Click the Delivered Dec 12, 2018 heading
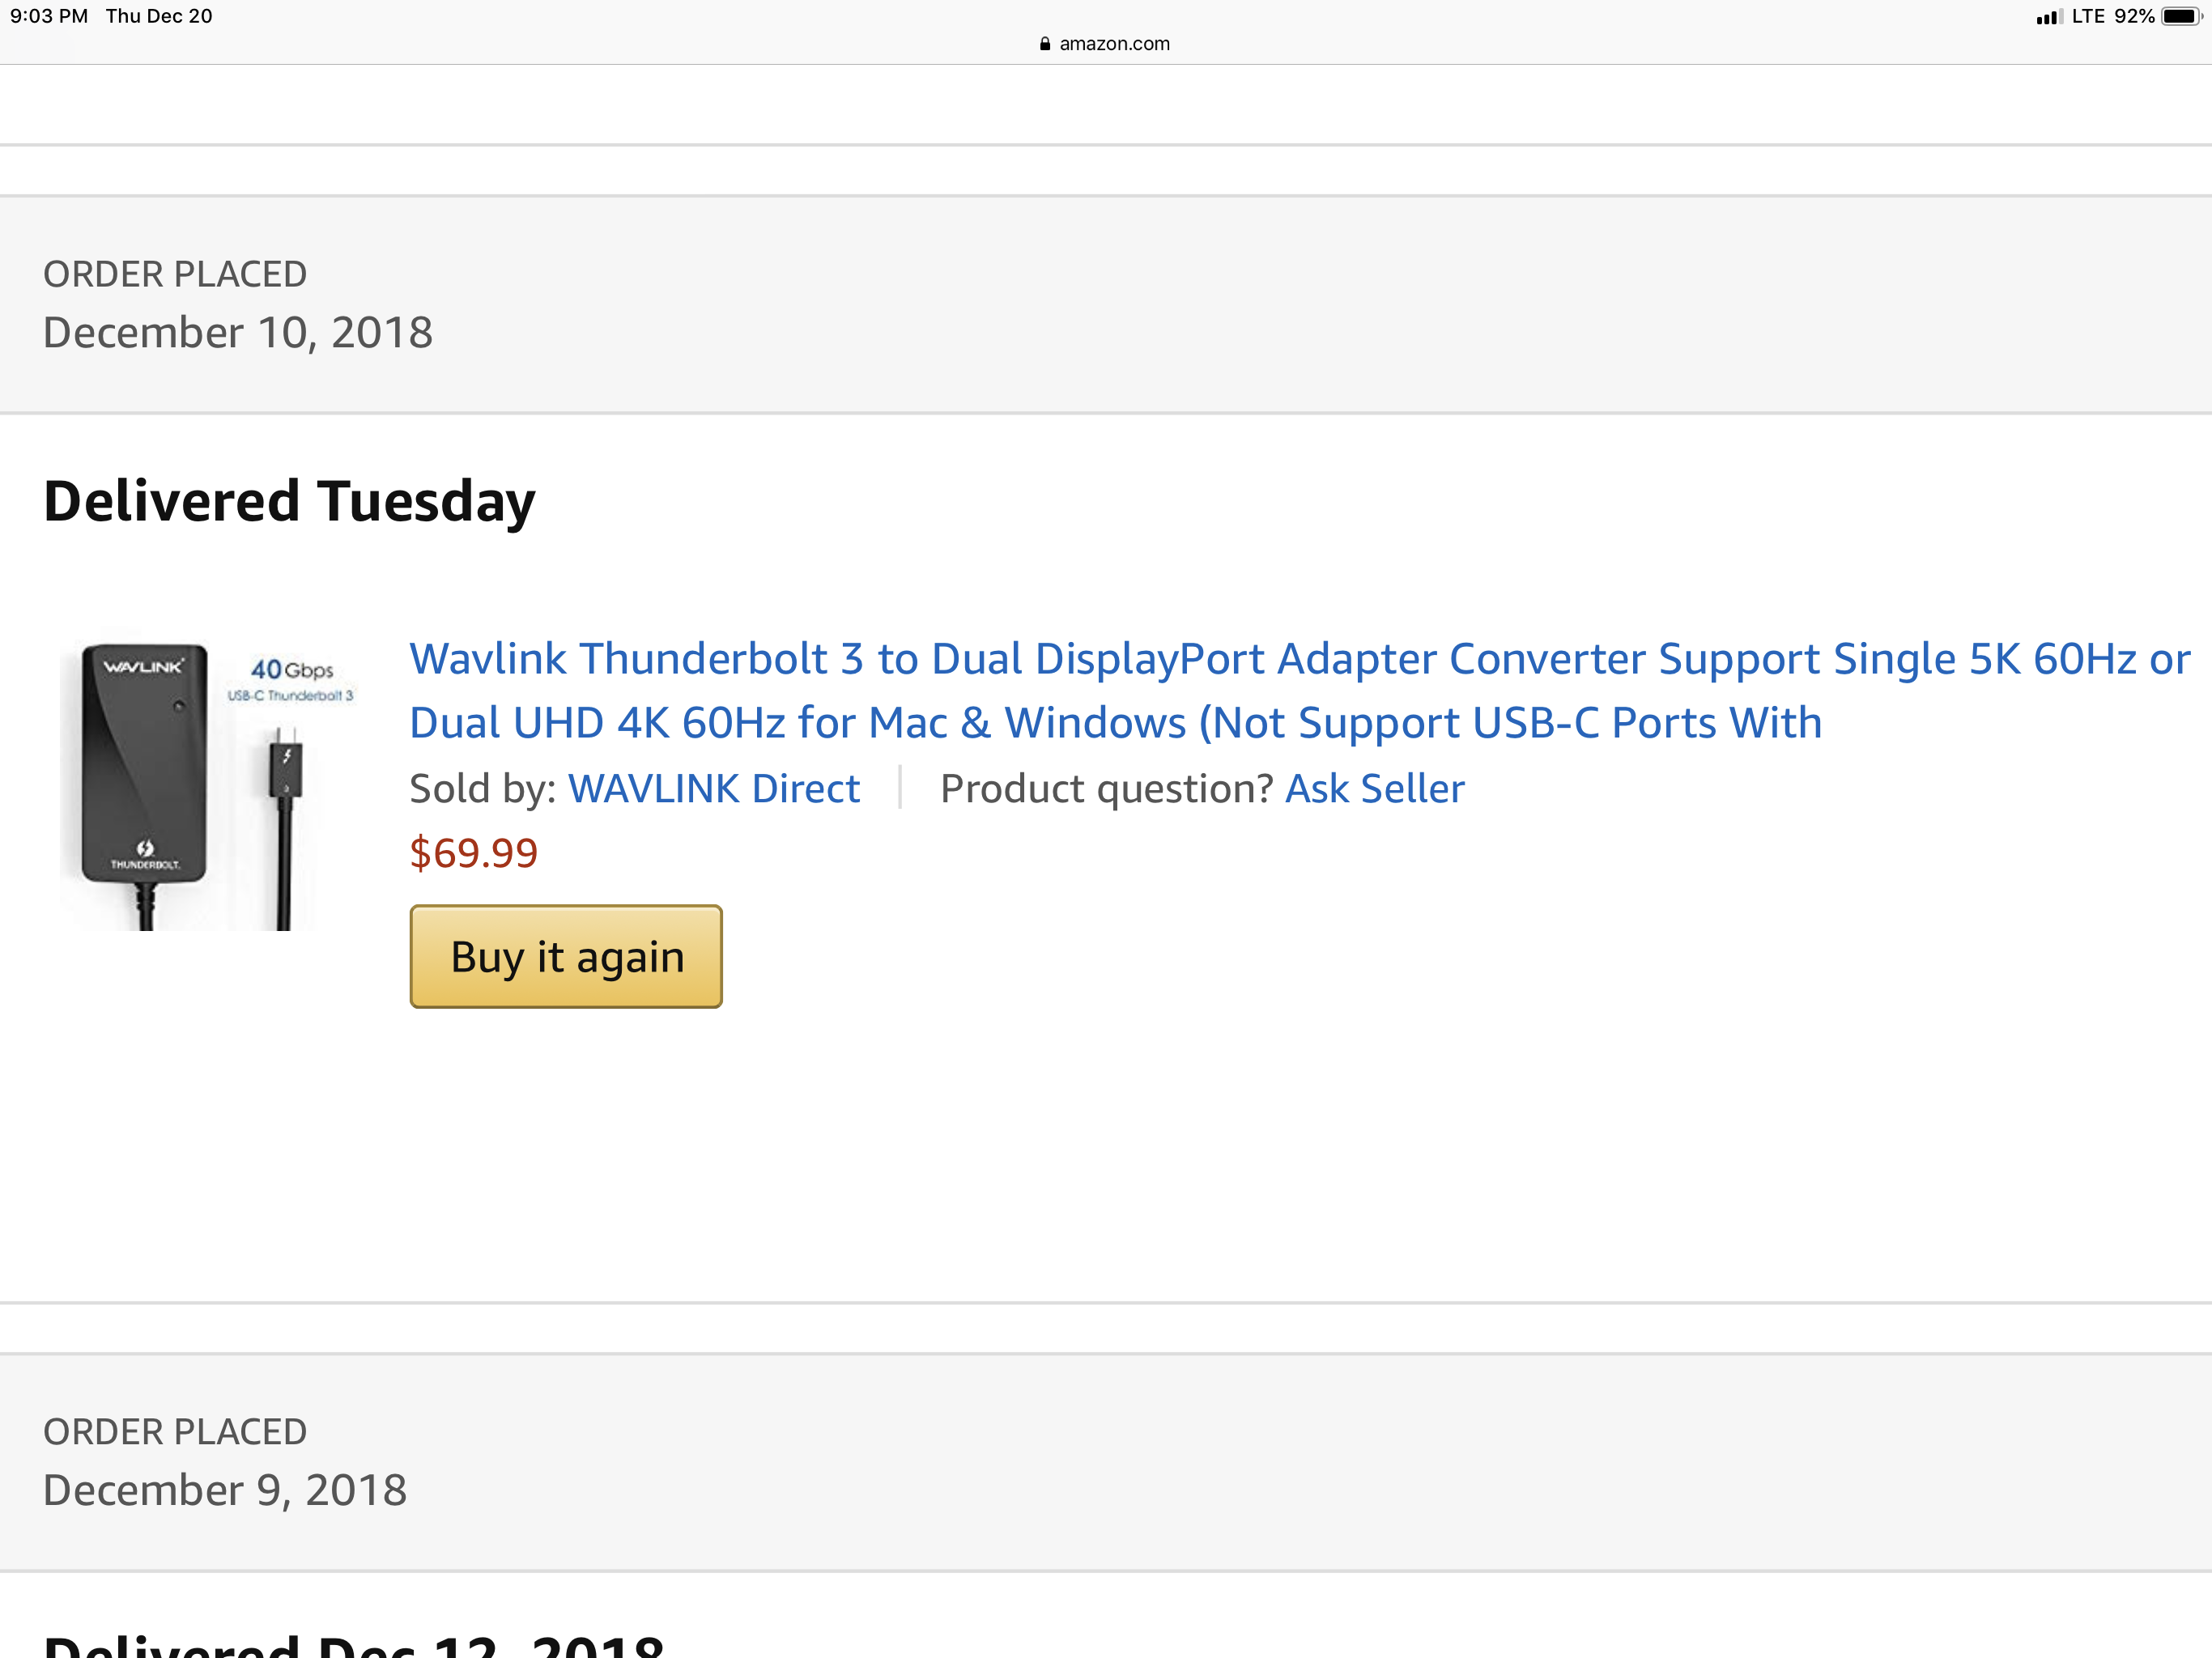 tap(354, 1643)
